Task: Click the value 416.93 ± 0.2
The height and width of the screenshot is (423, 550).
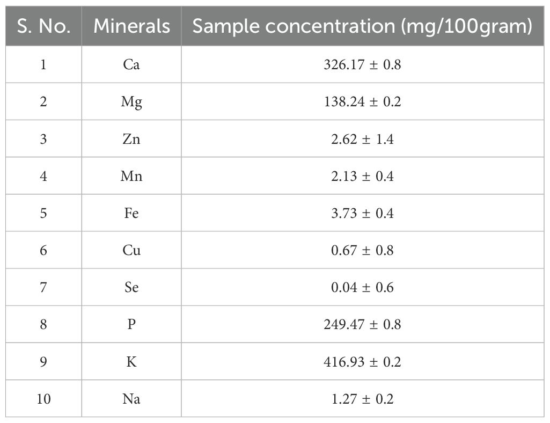Action: pos(362,362)
